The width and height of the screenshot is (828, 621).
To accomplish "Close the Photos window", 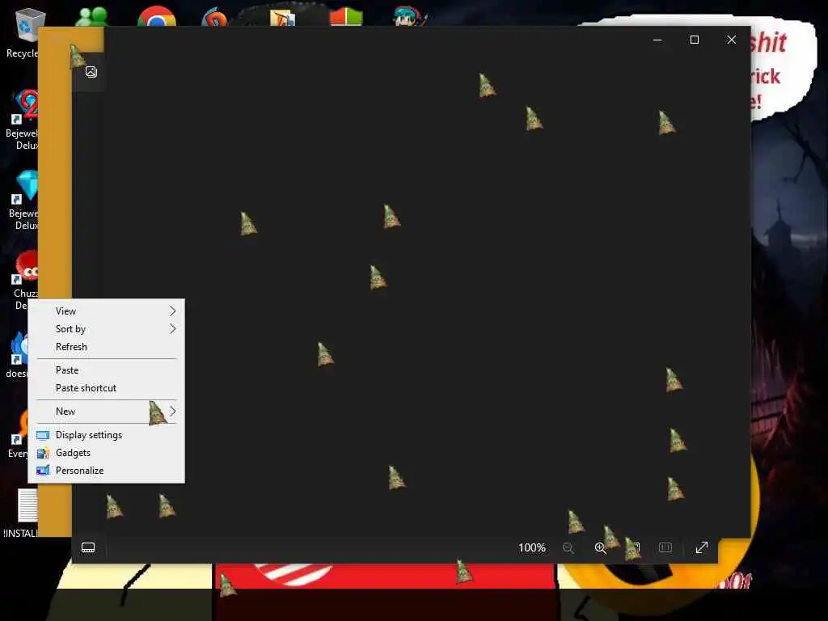I will (x=731, y=40).
